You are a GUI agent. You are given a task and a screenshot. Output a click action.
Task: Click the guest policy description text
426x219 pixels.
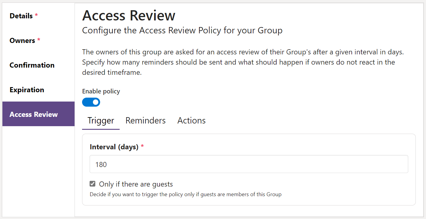coord(185,194)
